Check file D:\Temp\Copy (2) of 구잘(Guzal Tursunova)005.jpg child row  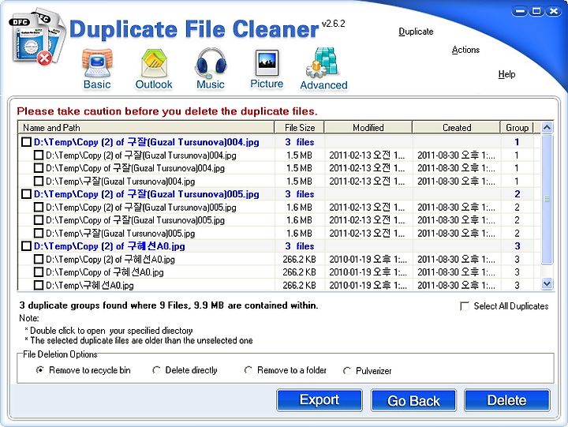click(x=39, y=207)
